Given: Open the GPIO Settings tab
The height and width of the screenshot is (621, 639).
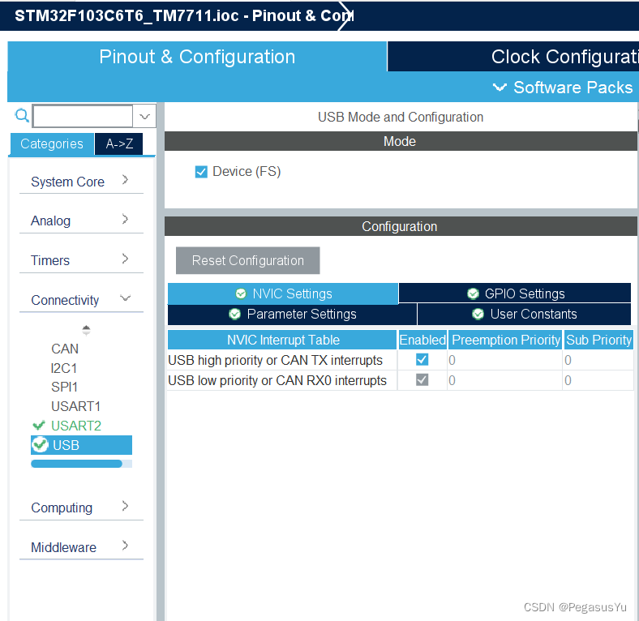Looking at the screenshot, I should [x=515, y=293].
